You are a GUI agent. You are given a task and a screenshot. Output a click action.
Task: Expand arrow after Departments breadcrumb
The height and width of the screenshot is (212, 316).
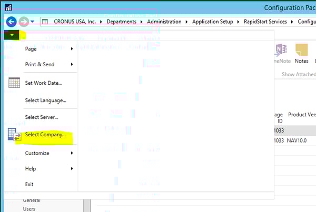click(x=142, y=22)
